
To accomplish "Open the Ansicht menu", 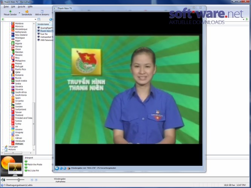I will pos(21,6).
